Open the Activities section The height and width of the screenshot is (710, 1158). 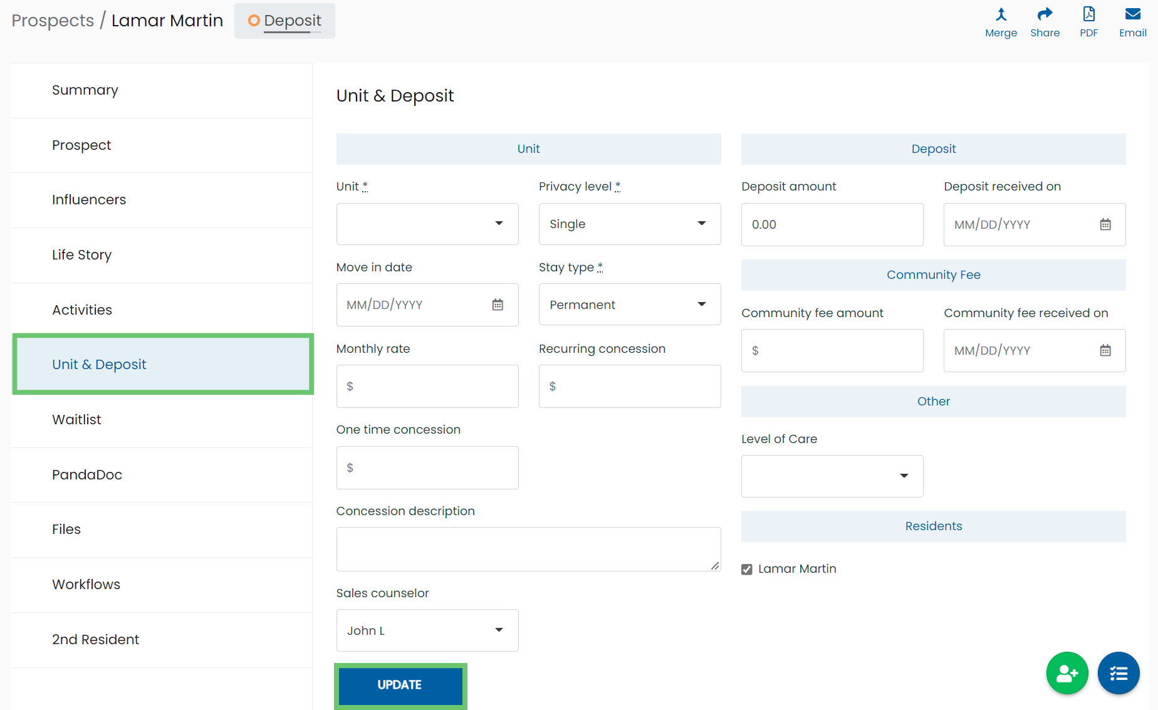162,310
